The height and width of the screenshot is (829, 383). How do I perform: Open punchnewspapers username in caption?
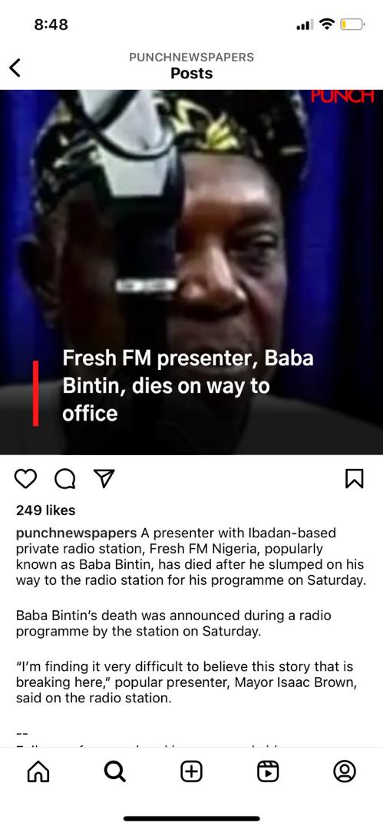point(76,533)
